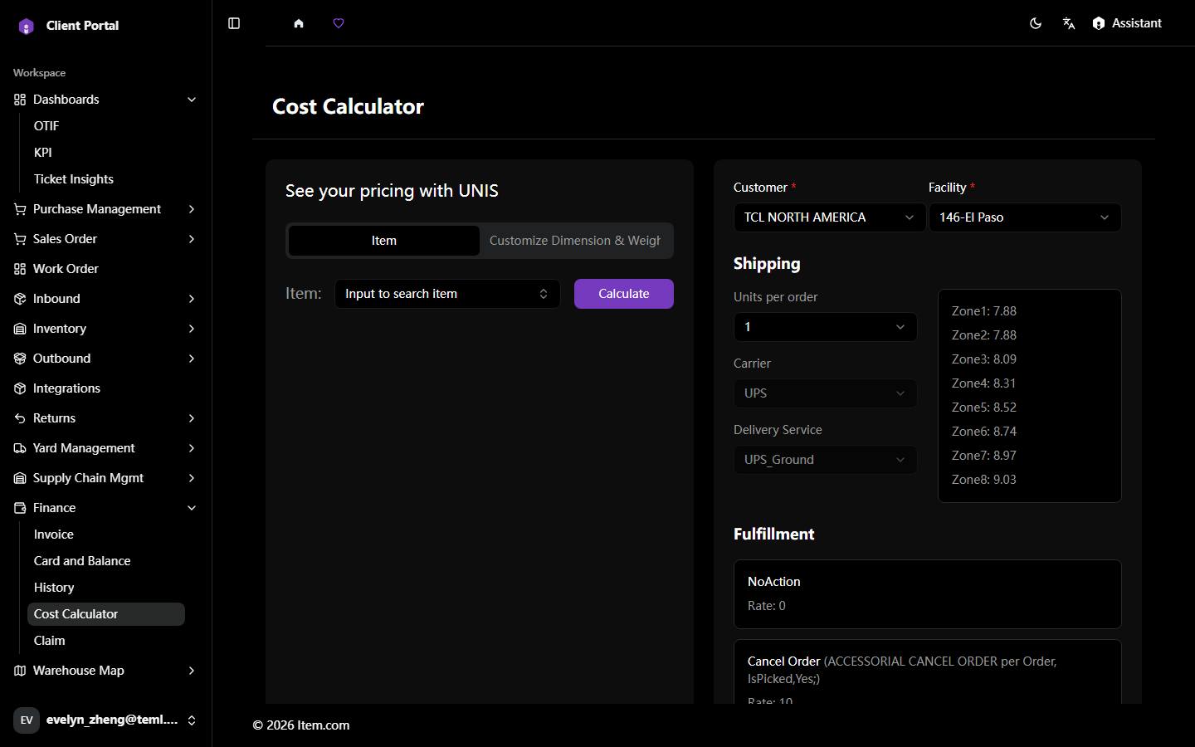Collapse the Finance chevron

[192, 508]
